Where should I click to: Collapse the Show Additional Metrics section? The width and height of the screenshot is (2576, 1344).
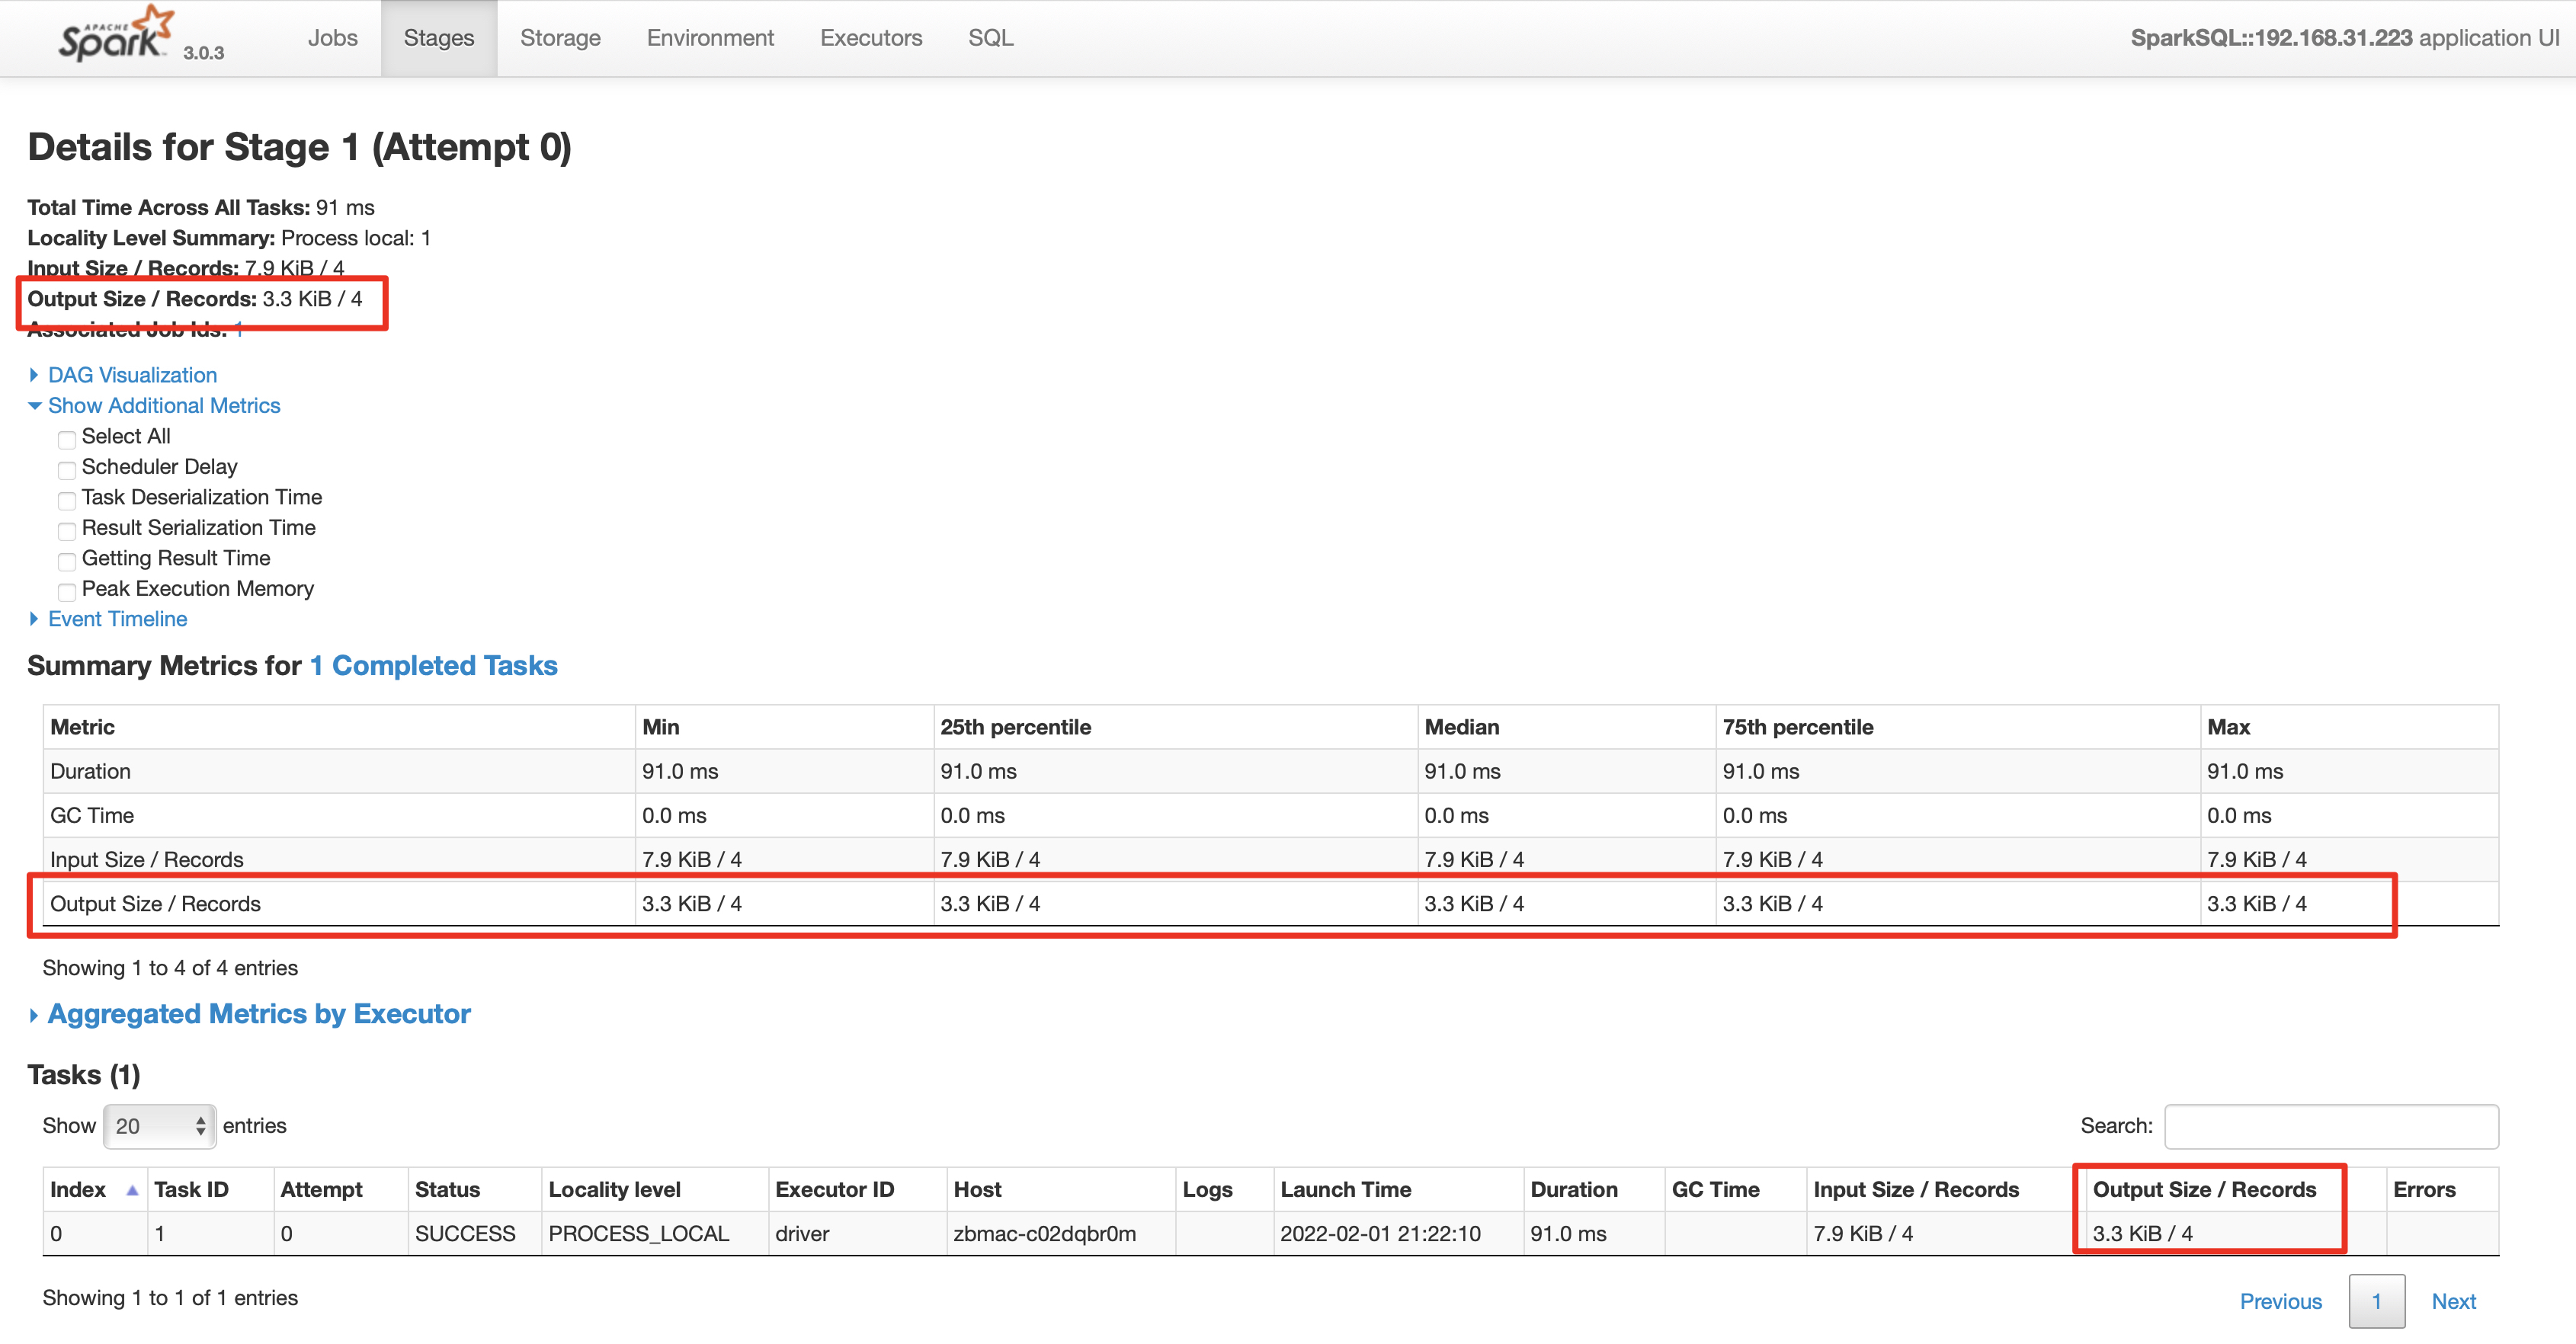click(x=163, y=405)
